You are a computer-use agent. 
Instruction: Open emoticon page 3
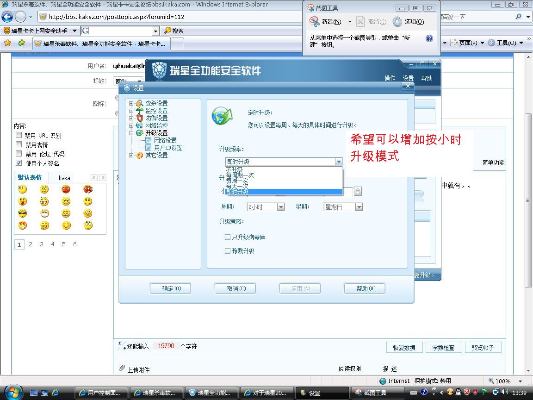click(x=42, y=244)
